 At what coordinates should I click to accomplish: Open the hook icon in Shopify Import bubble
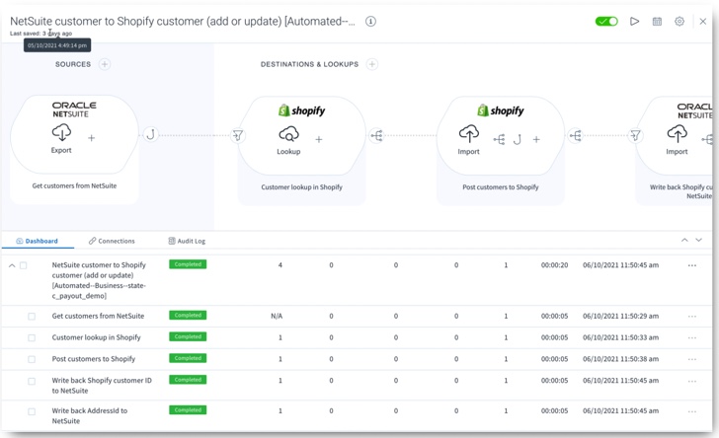coord(518,139)
